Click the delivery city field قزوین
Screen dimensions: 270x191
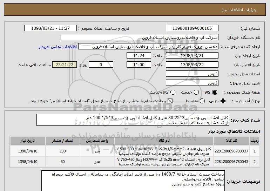click(192, 83)
